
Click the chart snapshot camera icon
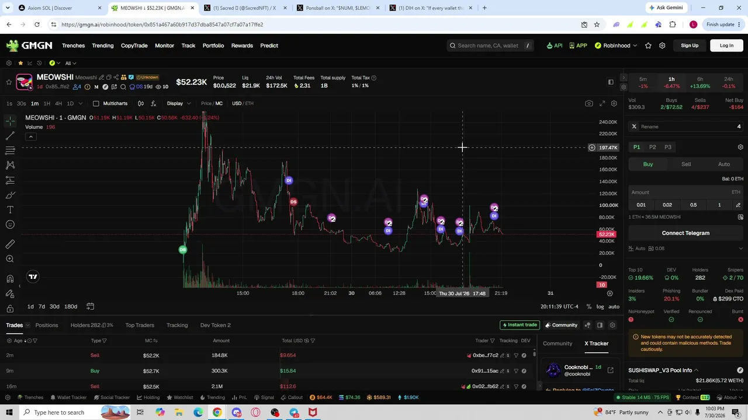589,103
